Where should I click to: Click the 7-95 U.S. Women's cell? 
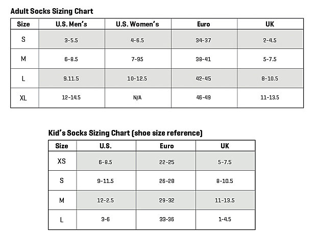point(137,59)
